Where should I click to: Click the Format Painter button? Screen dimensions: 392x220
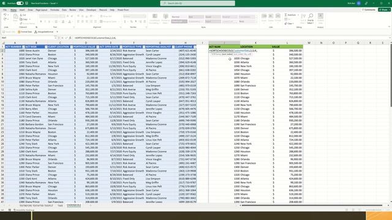[x=28, y=23]
